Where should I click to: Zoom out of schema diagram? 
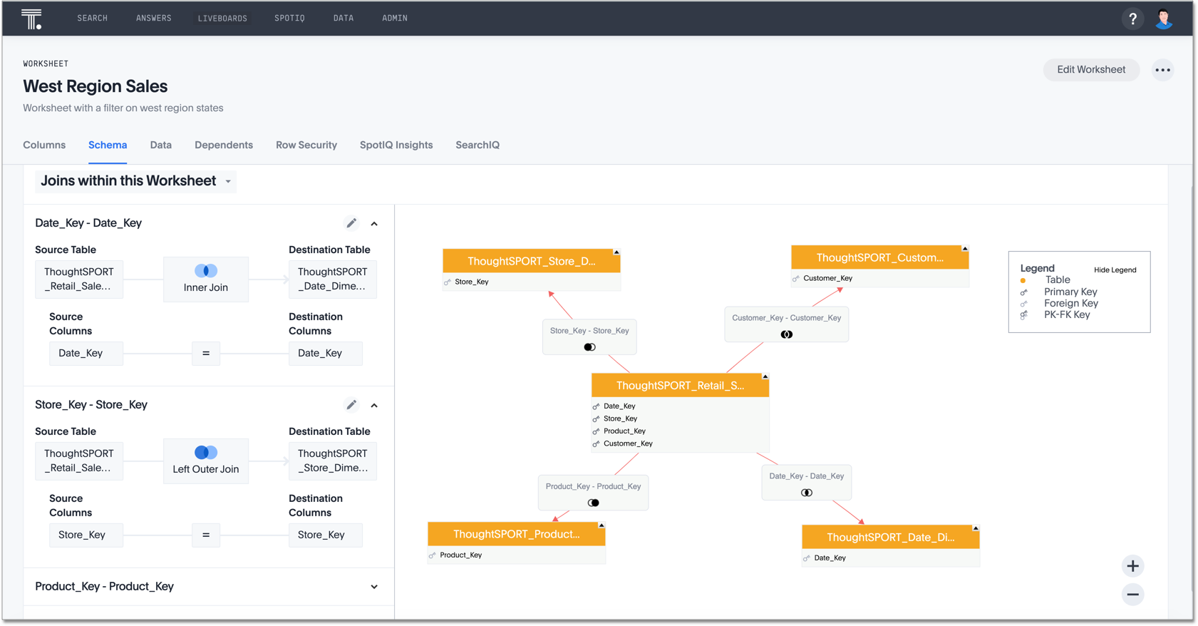(1132, 595)
